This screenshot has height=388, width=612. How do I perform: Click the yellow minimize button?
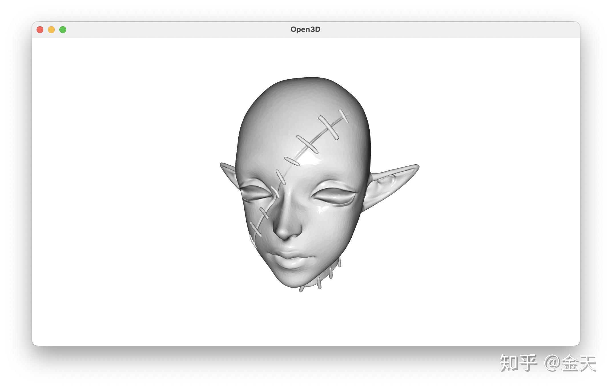[51, 29]
